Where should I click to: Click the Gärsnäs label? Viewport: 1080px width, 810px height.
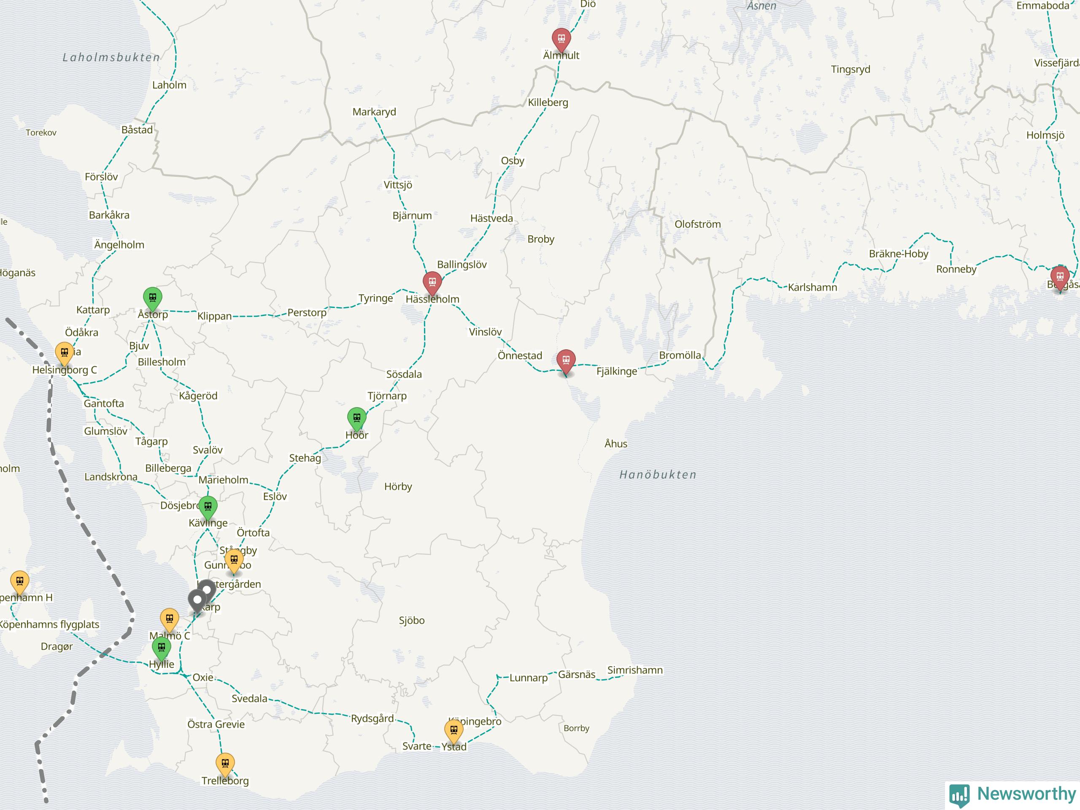coord(576,675)
